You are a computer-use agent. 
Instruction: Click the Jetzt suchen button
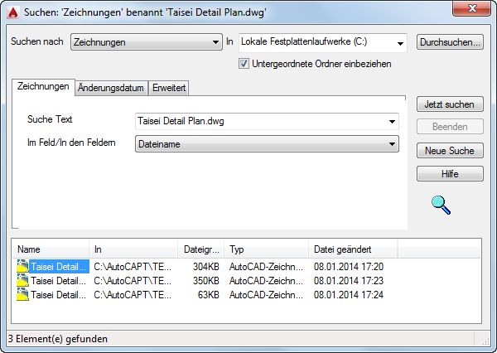[450, 104]
